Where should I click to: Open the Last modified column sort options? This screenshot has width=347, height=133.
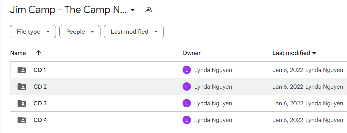294,53
